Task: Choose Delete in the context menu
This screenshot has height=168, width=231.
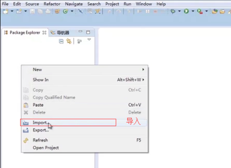Action: [85, 112]
